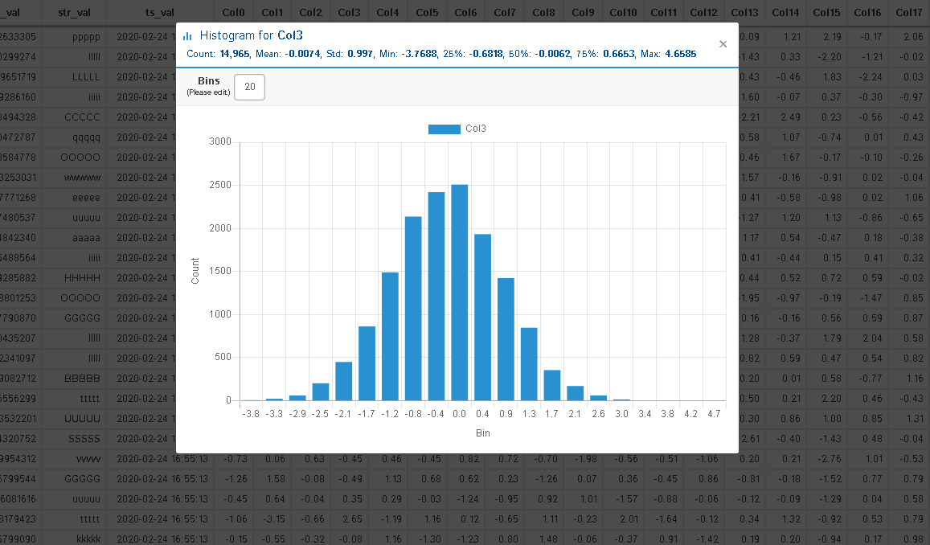Select the histogram bar at bin -0.8
The height and width of the screenshot is (545, 930).
[413, 309]
